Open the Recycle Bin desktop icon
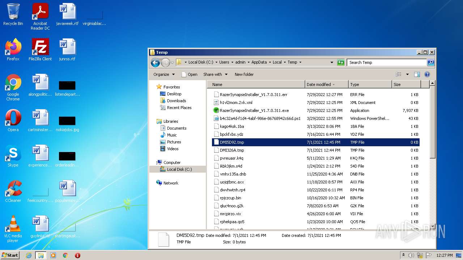 [13, 15]
